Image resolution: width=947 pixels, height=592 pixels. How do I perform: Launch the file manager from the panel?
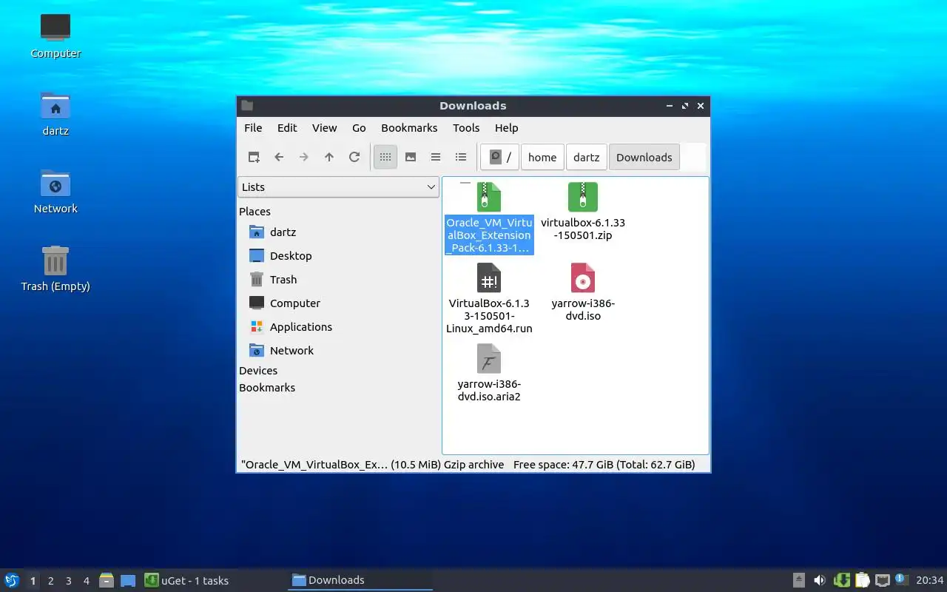coord(107,580)
